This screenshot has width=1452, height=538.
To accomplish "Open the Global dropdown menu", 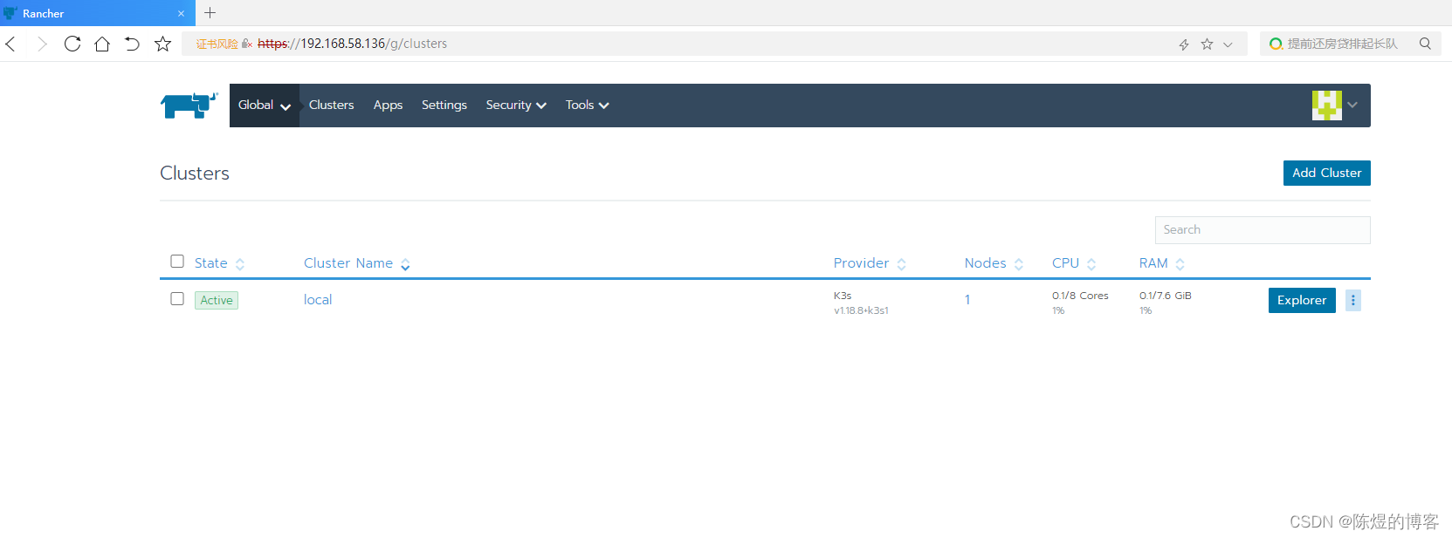I will tap(265, 106).
